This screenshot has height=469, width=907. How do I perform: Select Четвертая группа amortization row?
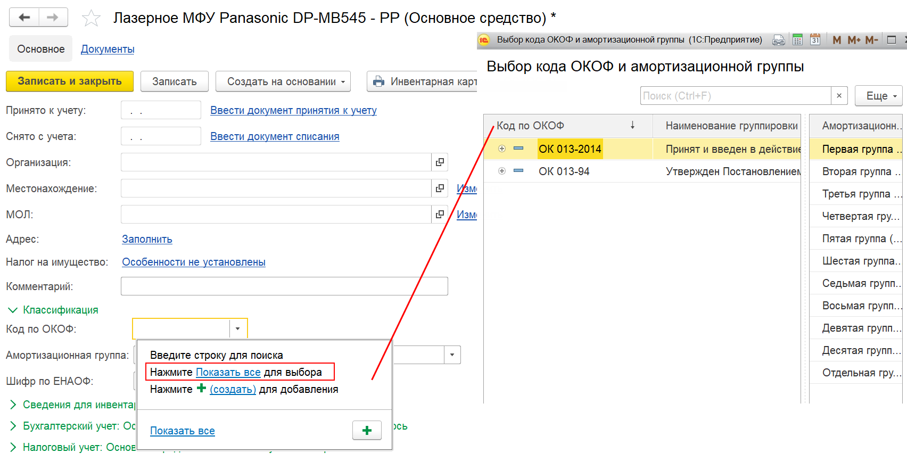856,216
